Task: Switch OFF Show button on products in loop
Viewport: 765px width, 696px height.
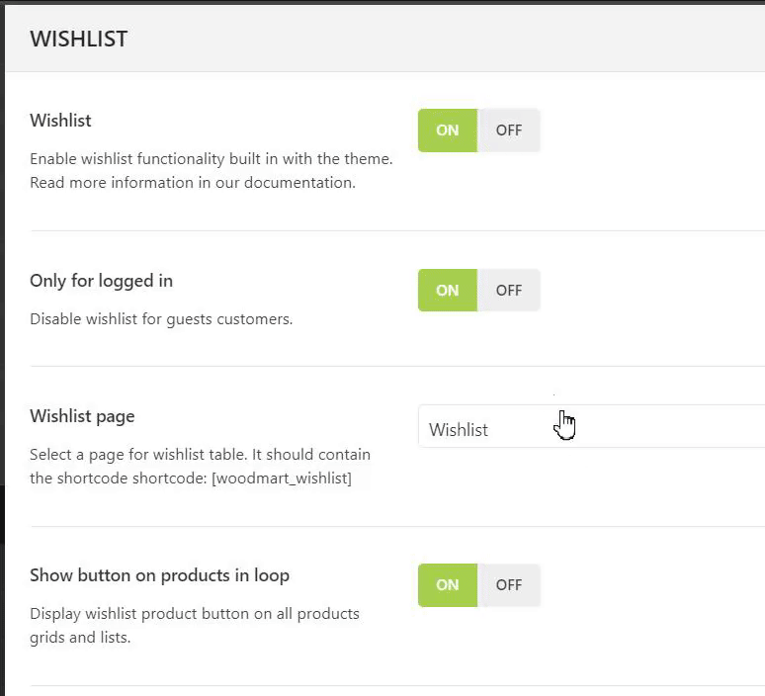Action: point(509,585)
